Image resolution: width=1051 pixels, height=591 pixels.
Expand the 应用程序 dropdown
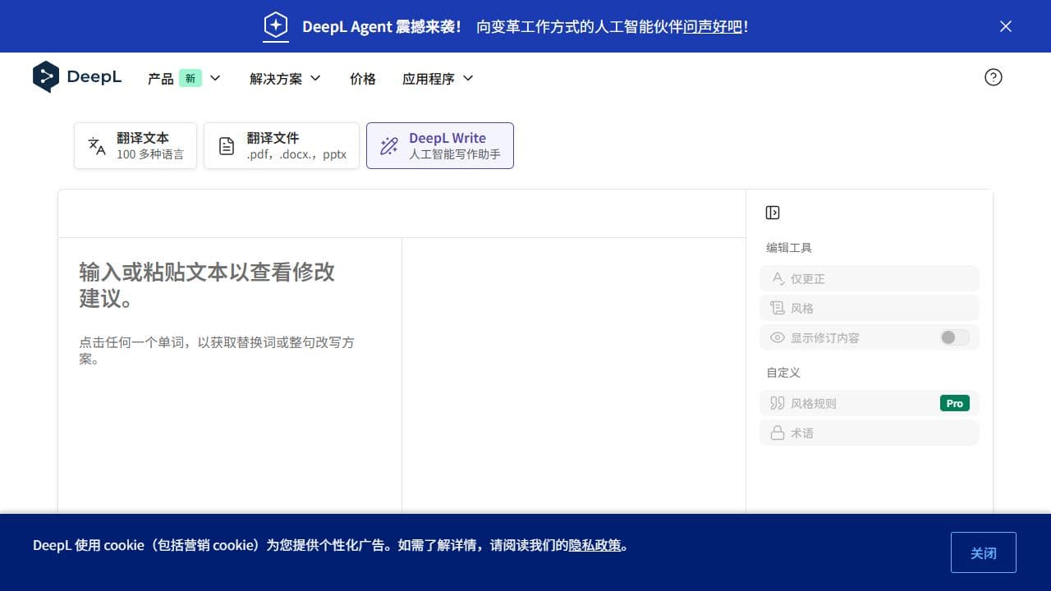point(437,78)
